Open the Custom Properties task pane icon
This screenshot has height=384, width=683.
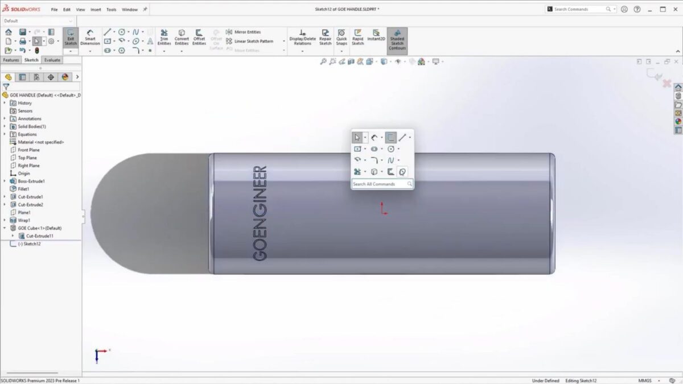(x=678, y=130)
